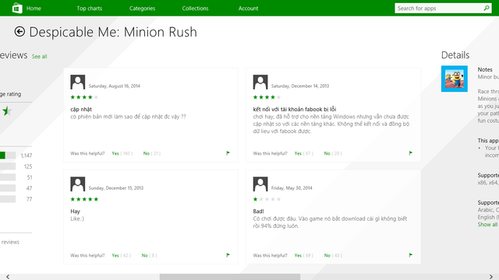Click date 'Friday, May 30, 2014'
The image size is (499, 280).
pos(292,188)
